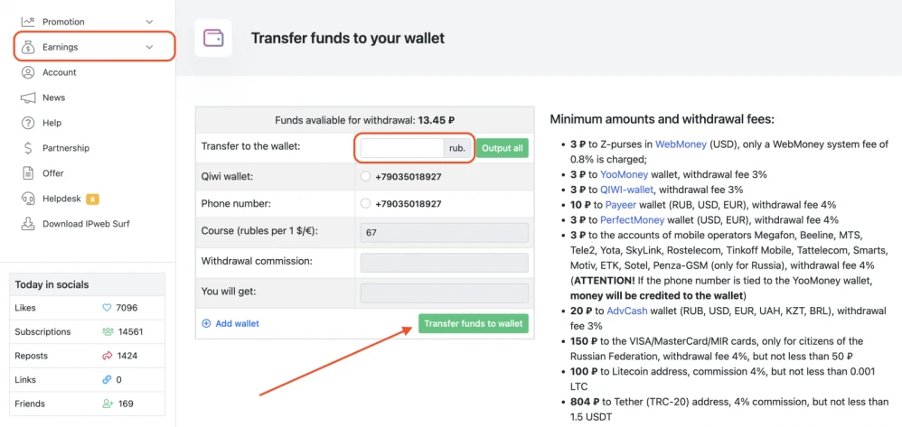
Task: Open the WebMoney link
Action: click(x=681, y=144)
